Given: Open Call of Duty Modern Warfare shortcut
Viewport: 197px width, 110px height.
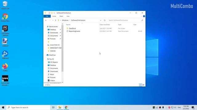Looking at the screenshot, I should [x=5, y=80].
